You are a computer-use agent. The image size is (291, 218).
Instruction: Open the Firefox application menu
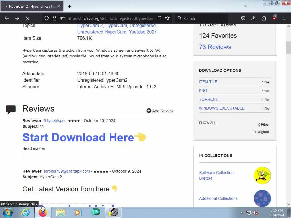point(284,18)
